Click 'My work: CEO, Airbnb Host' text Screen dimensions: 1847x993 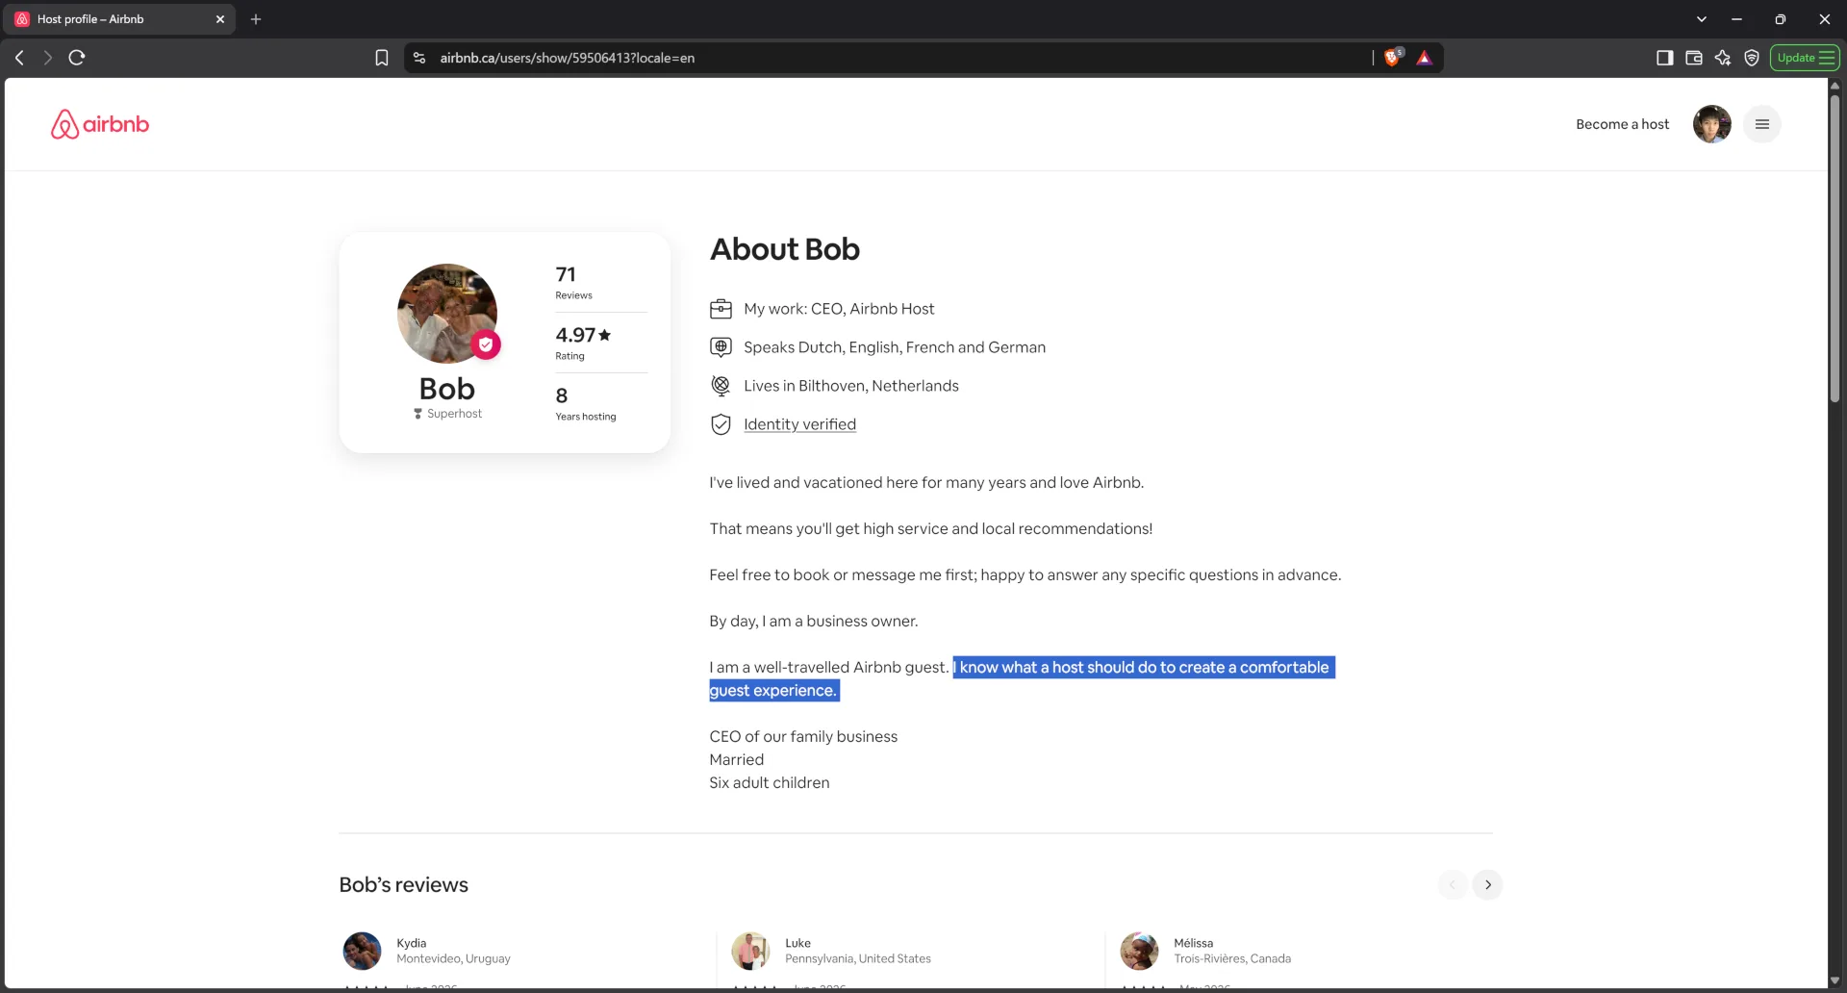[x=839, y=309]
